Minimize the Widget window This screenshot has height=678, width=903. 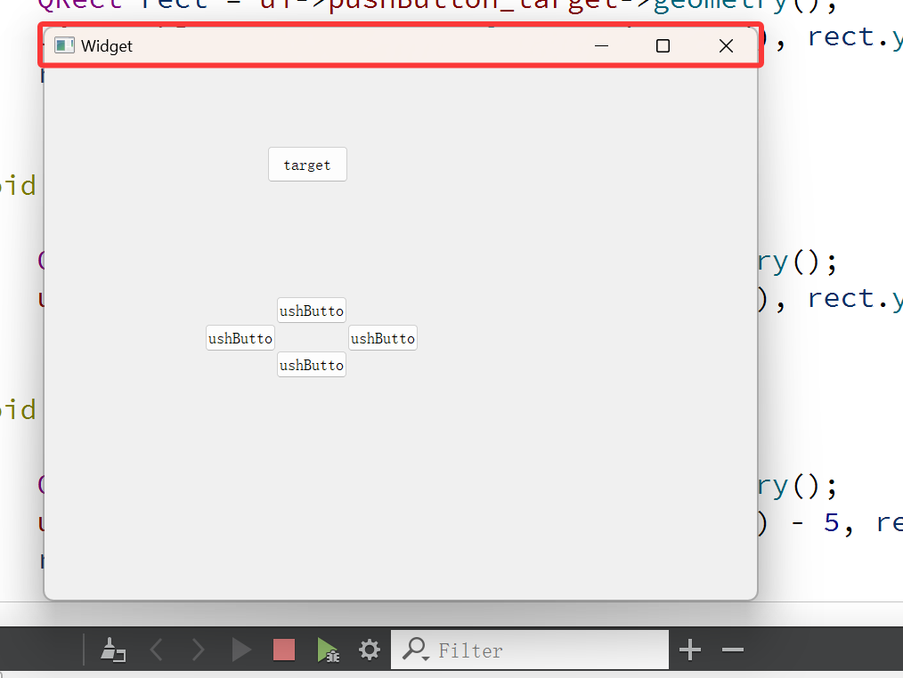pyautogui.click(x=601, y=45)
